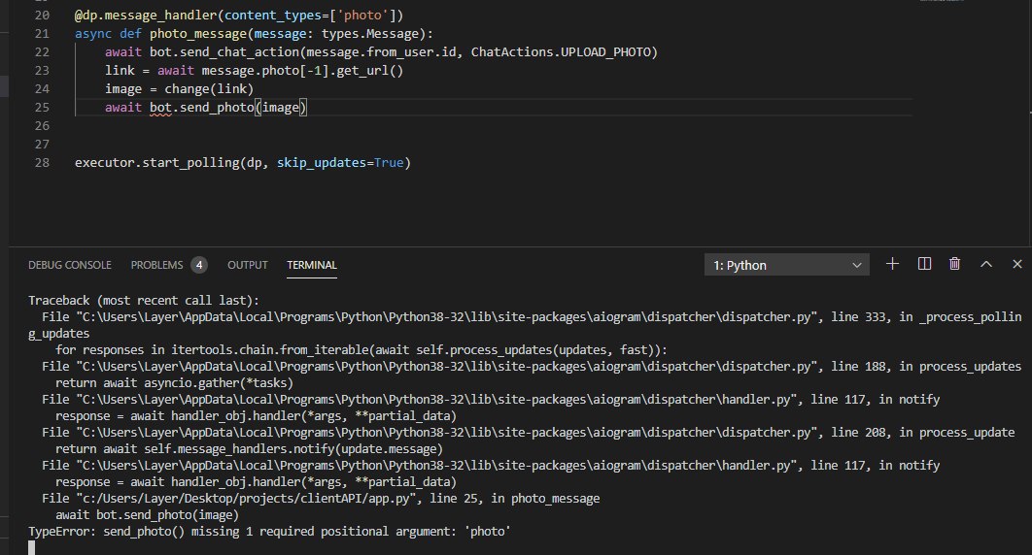Click the underlined 'bot' on line 25

(x=160, y=107)
